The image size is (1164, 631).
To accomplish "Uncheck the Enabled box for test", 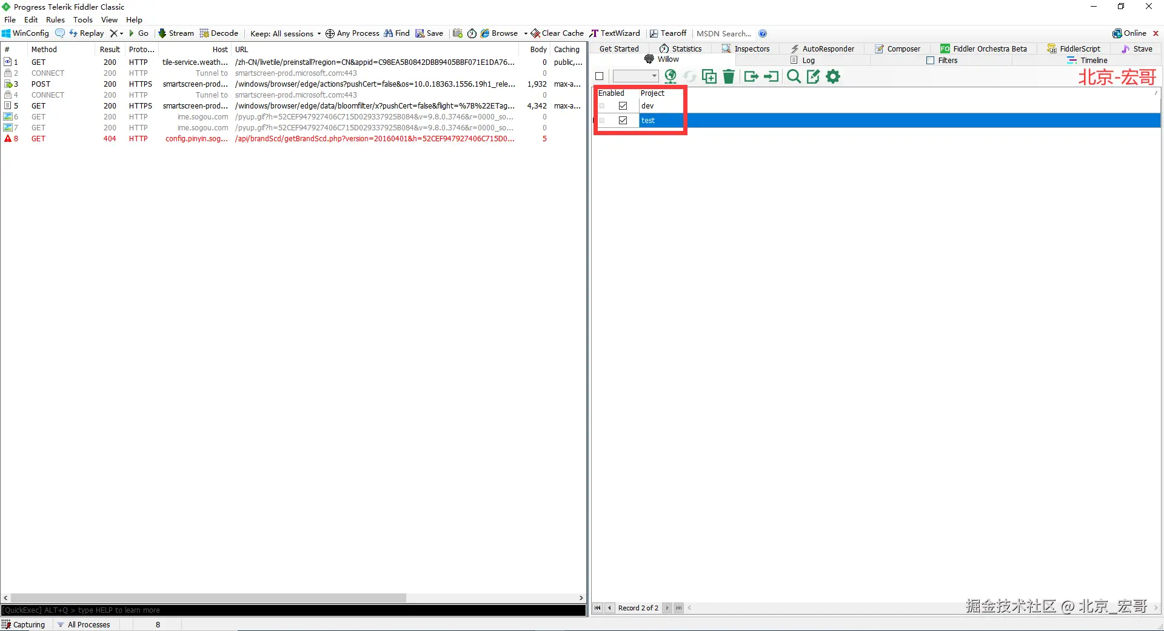I will (623, 121).
